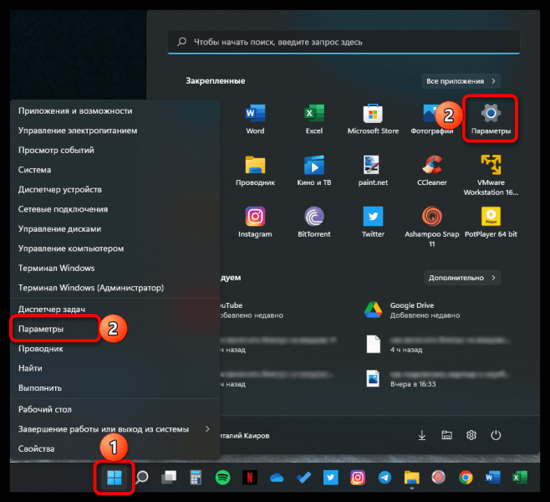Open Instagram from the taskbar
This screenshot has width=550, height=502.
(x=358, y=478)
